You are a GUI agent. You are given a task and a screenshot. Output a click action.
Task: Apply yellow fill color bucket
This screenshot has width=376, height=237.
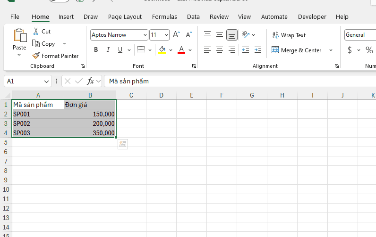[162, 50]
